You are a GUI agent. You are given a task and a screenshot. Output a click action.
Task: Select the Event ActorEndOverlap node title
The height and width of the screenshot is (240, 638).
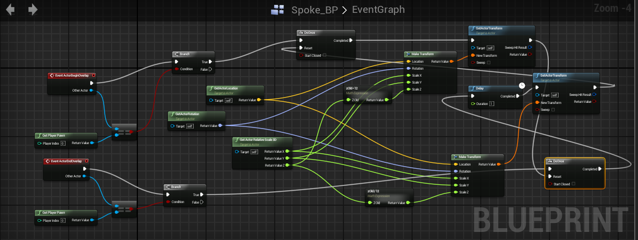pyautogui.click(x=67, y=161)
